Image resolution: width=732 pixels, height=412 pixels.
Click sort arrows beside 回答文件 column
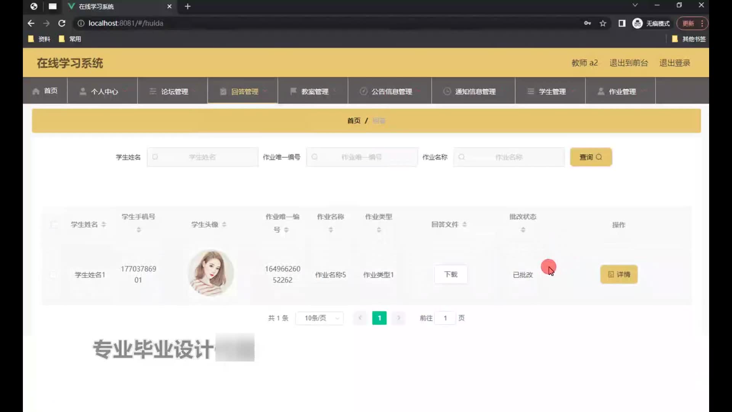[x=464, y=224]
